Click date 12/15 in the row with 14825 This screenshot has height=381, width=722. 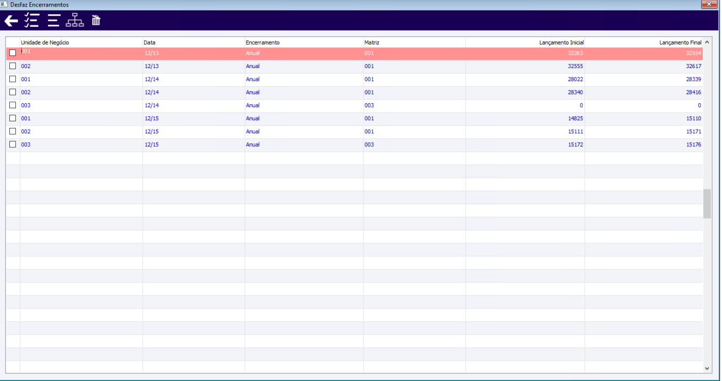click(194, 119)
